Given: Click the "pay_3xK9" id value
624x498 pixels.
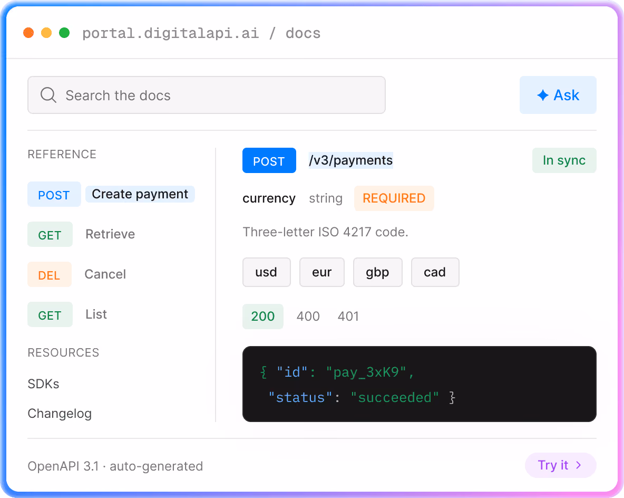Looking at the screenshot, I should click(366, 372).
